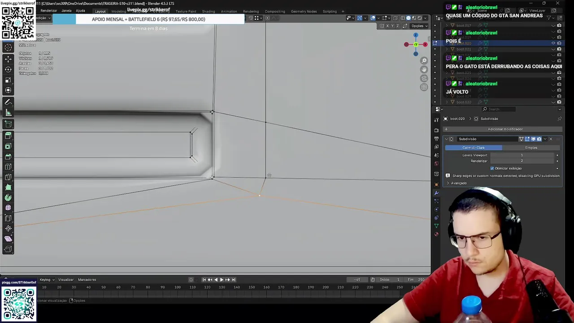Viewport: 574px width, 323px height.
Task: Click the viewport pan hand gizmo
Action: pyautogui.click(x=424, y=69)
